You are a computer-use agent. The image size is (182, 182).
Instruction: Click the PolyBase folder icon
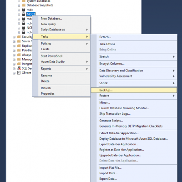click(x=19, y=51)
